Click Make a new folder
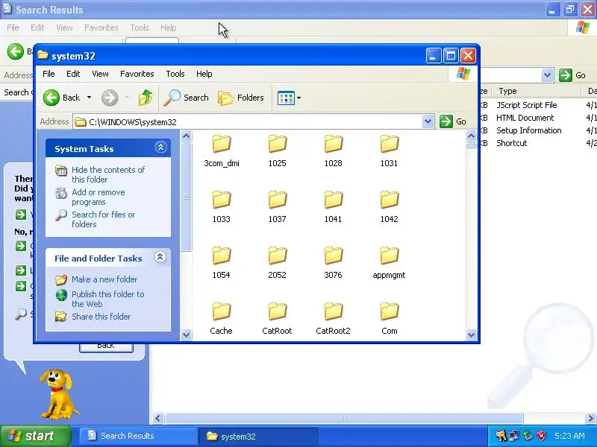Image resolution: width=597 pixels, height=447 pixels. tap(104, 279)
